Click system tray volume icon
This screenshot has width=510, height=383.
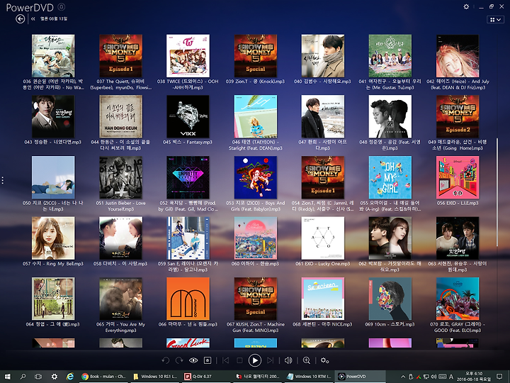click(x=434, y=377)
